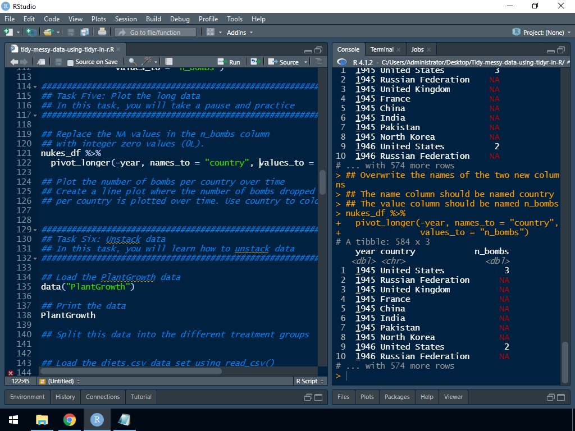Viewport: 575px width, 431px height.
Task: Click the code tools magic wand icon
Action: (147, 62)
